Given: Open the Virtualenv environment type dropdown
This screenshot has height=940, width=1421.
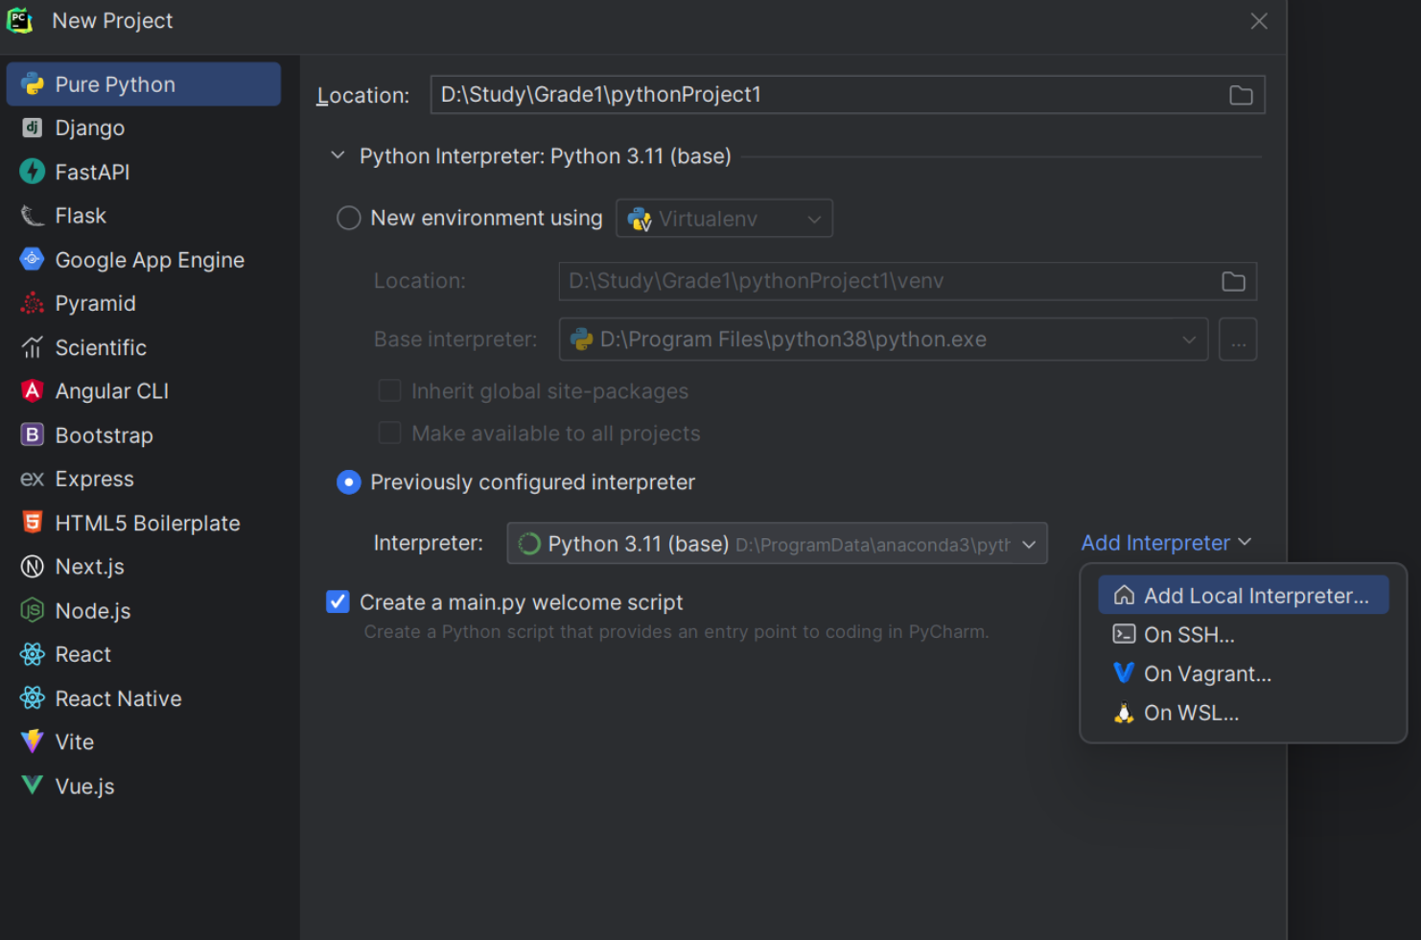Looking at the screenshot, I should (x=724, y=219).
